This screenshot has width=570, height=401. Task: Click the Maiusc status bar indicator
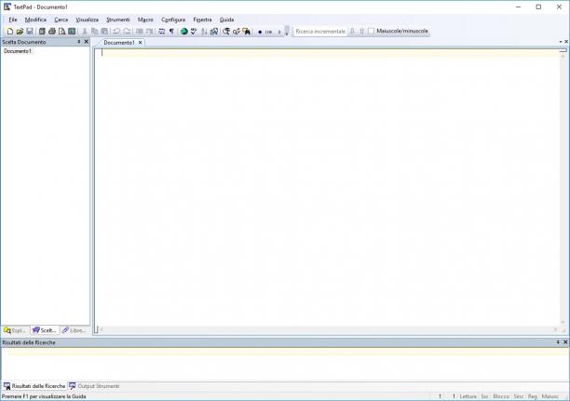coord(550,396)
